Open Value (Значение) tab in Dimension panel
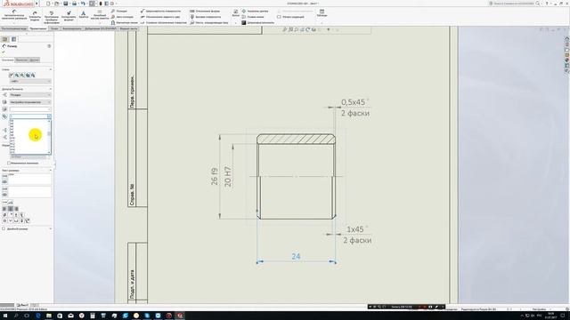570x320 pixels. pos(8,60)
